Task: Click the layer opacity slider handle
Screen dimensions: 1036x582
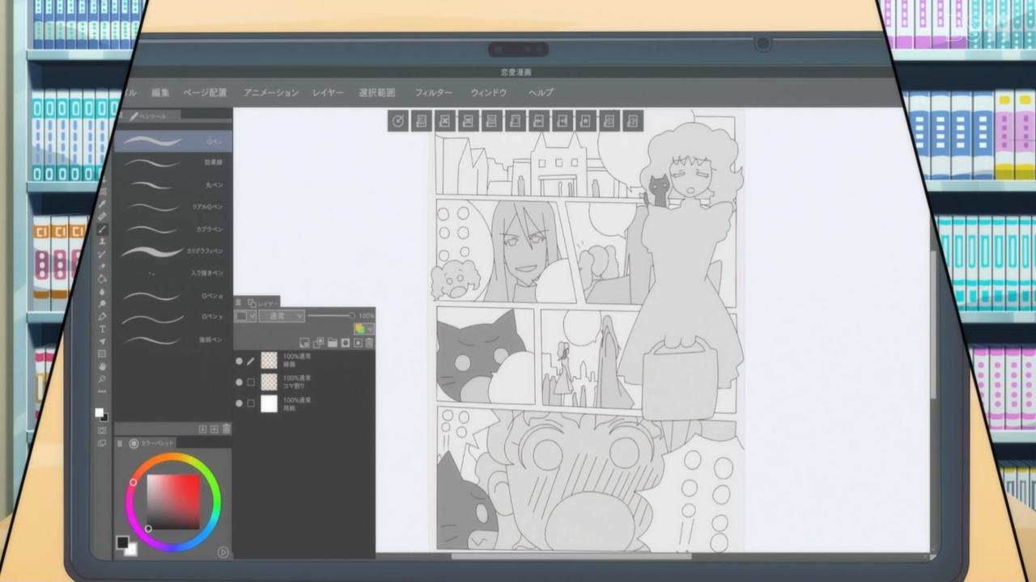Action: click(352, 315)
